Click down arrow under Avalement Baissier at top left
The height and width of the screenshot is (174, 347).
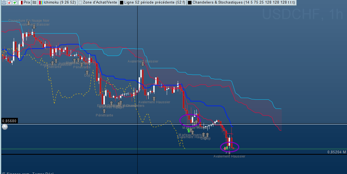(34, 27)
